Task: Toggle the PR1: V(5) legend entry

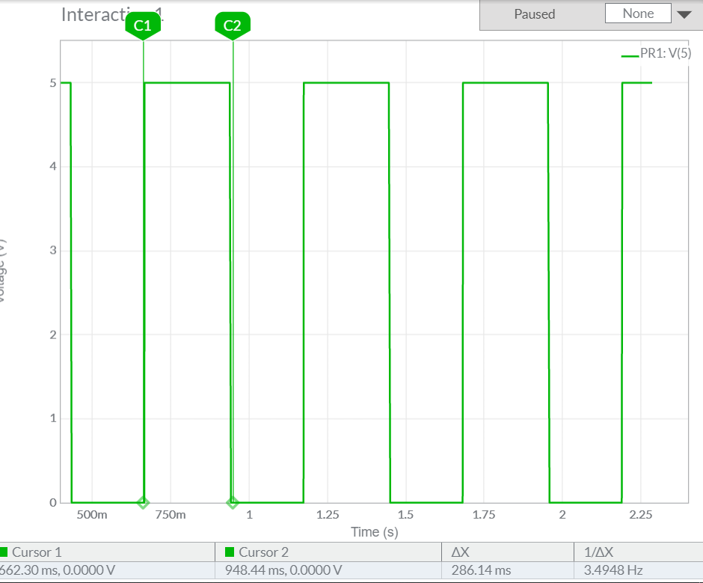Action: pos(665,54)
